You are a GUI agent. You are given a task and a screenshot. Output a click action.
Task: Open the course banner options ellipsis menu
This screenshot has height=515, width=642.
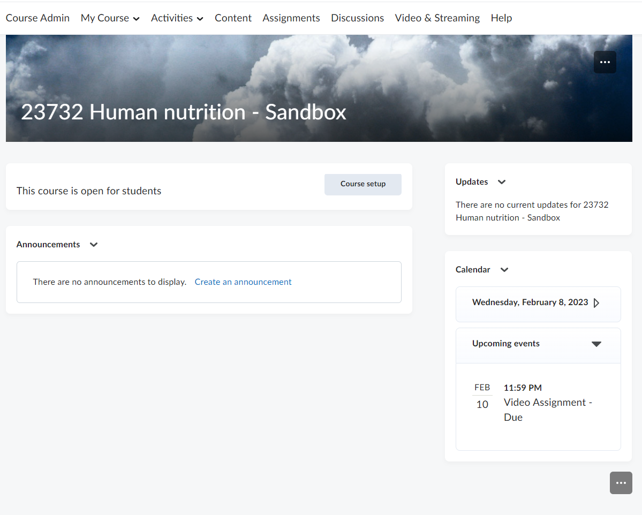pos(605,62)
